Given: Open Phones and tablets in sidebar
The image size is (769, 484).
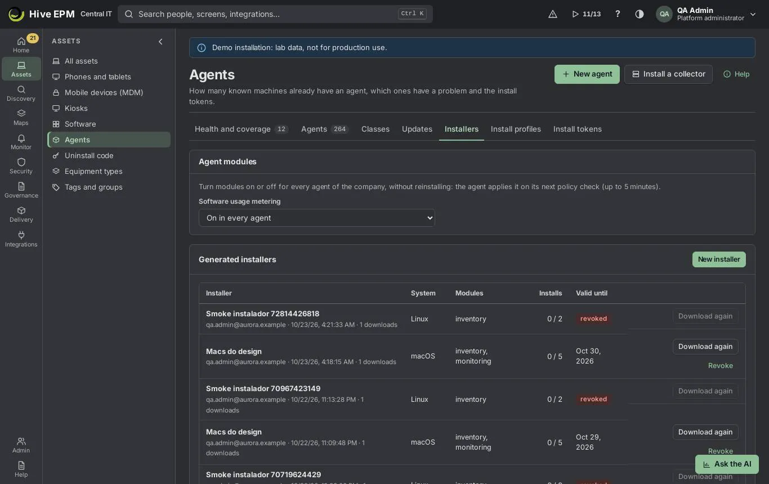Looking at the screenshot, I should tap(109, 77).
